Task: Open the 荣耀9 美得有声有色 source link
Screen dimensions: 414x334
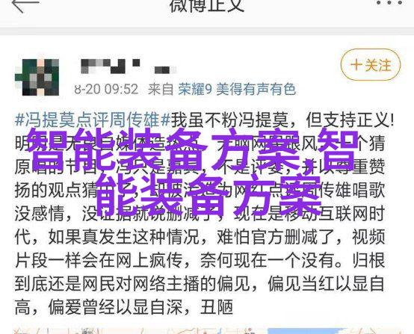Action: click(x=237, y=89)
